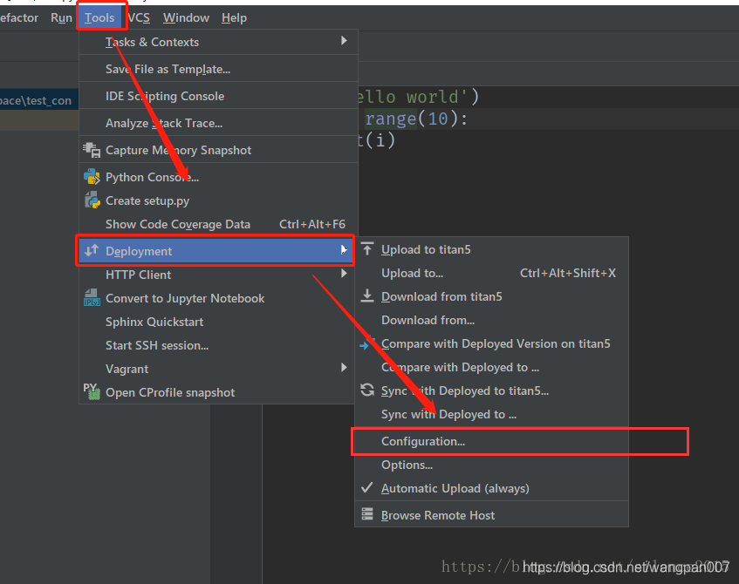739x584 pixels.
Task: Select Sphinx Quickstart entry
Action: (x=216, y=322)
